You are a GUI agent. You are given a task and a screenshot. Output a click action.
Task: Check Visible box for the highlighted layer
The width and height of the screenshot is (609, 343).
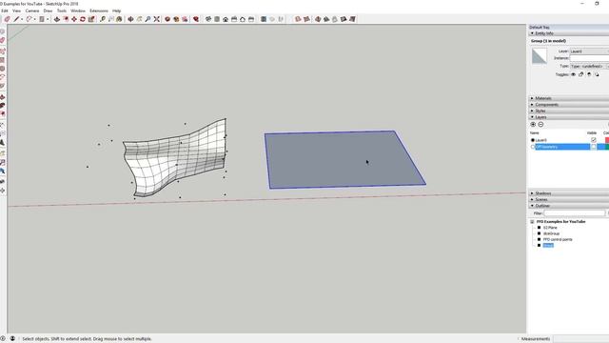tap(594, 147)
